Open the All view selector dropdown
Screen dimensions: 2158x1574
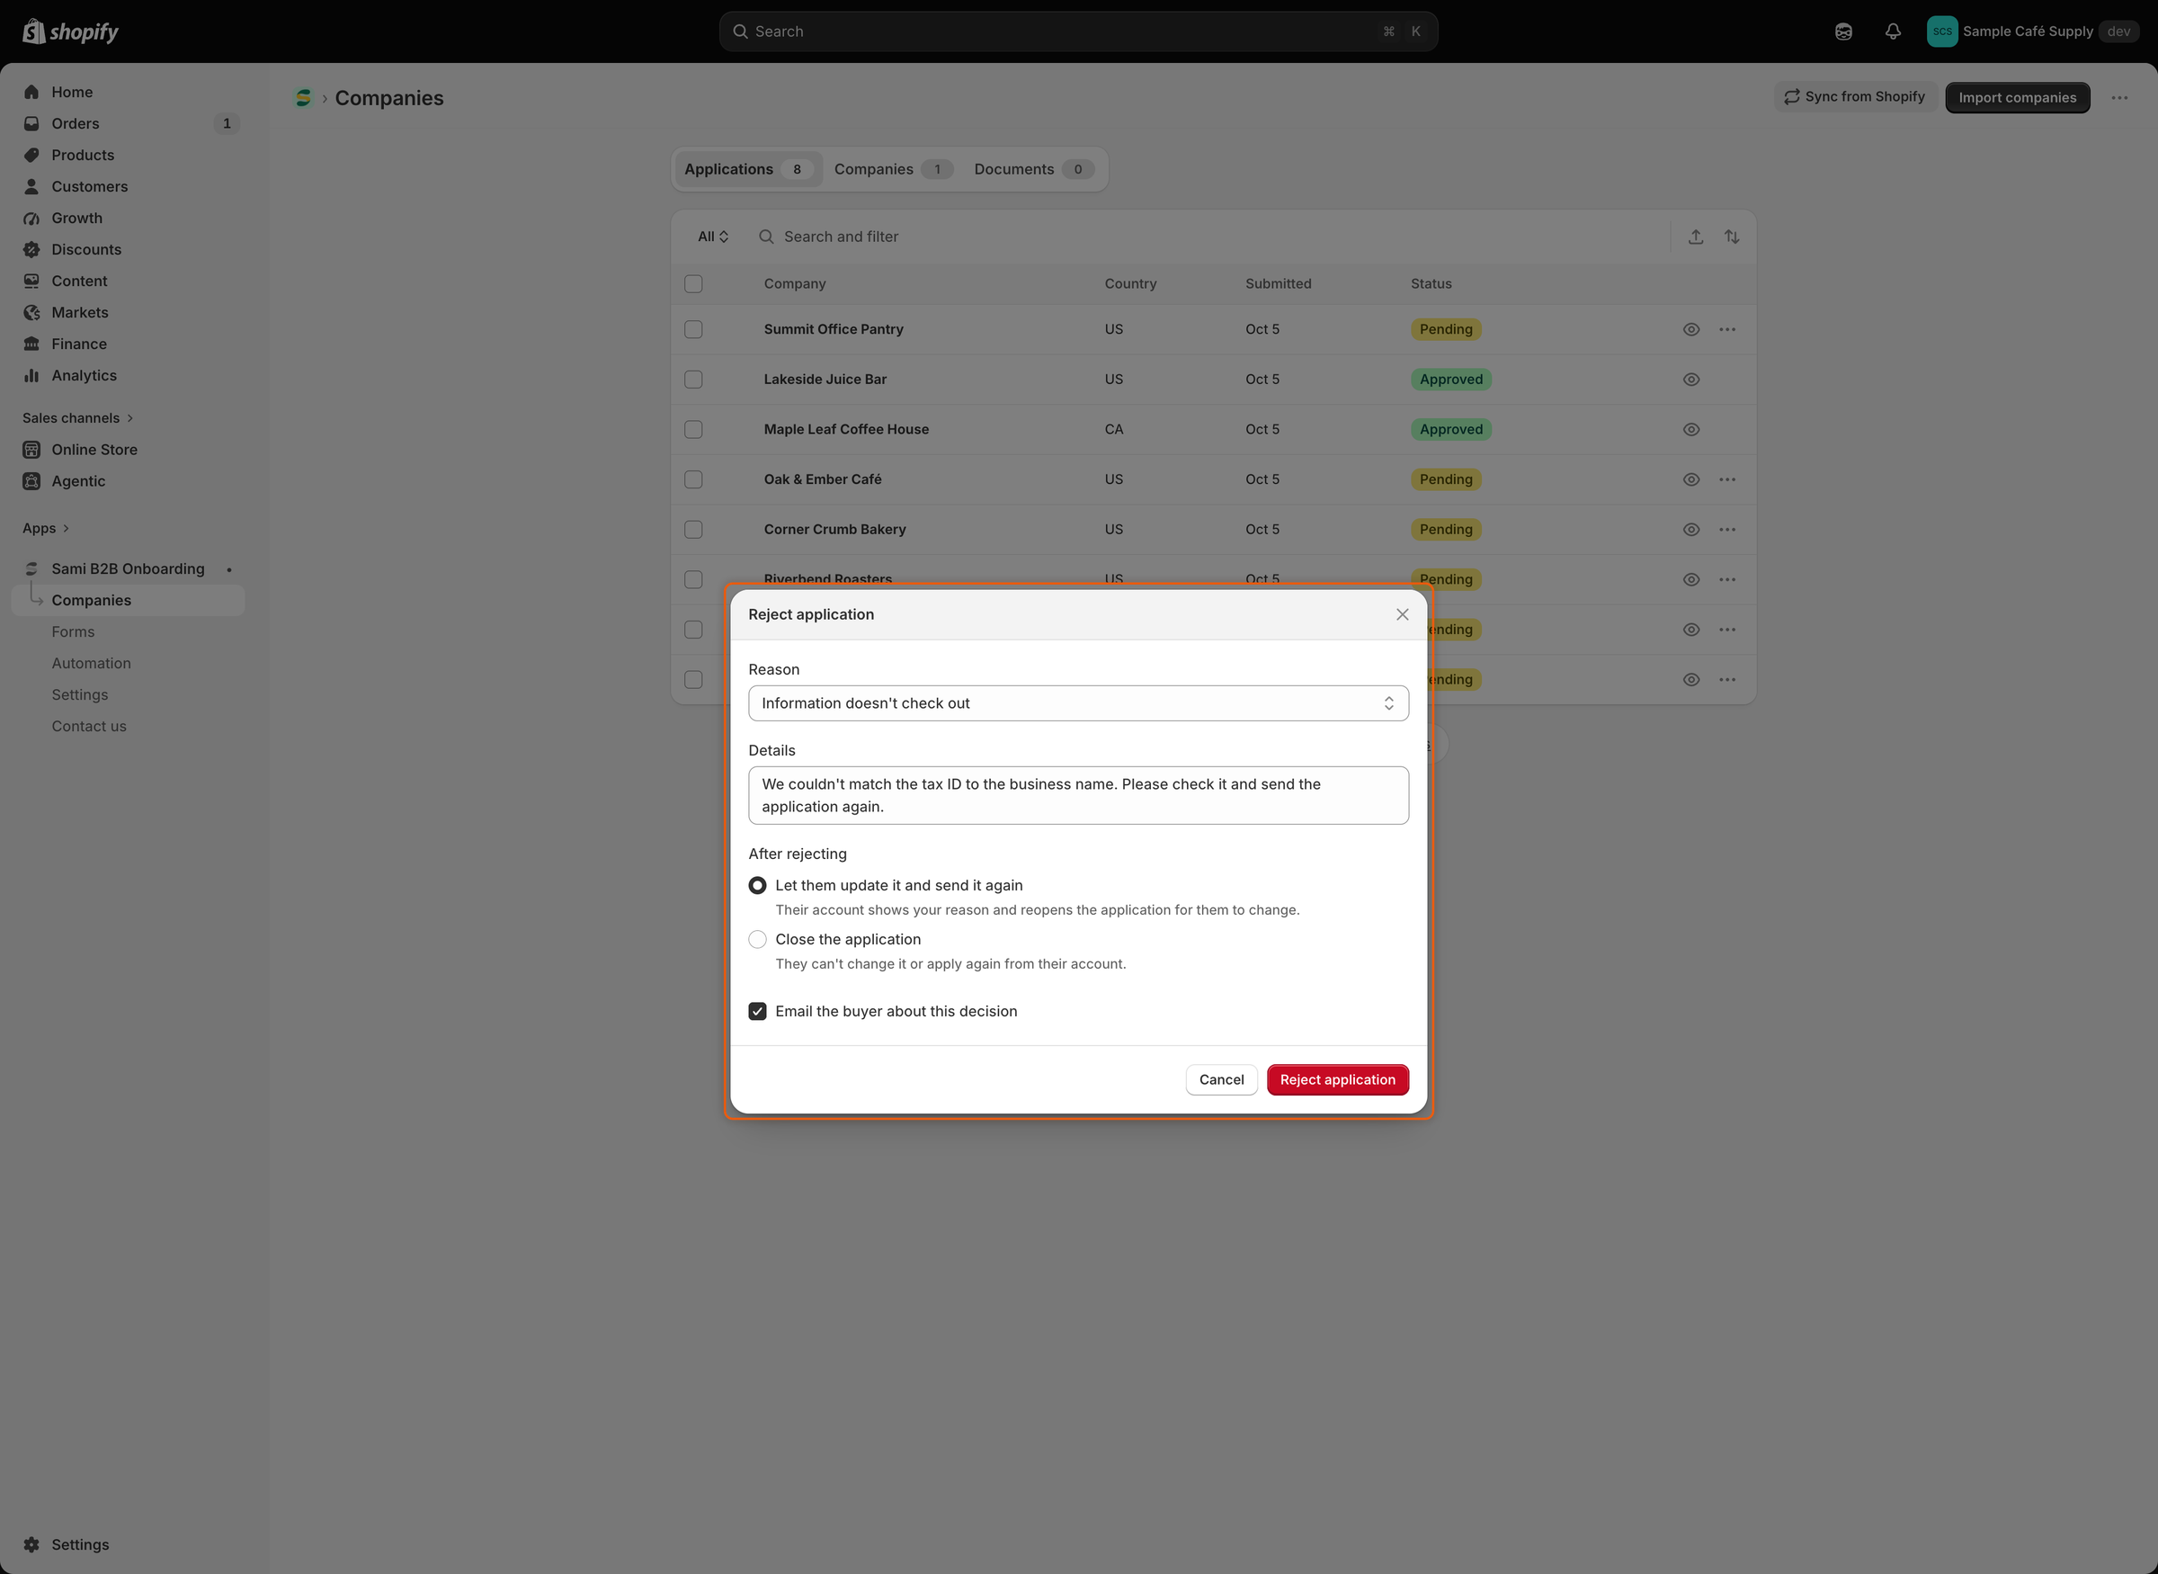[712, 237]
